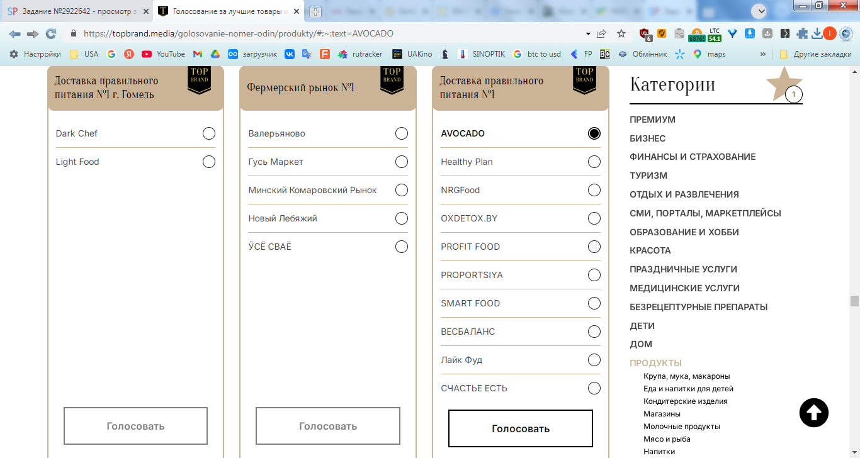Open the Молочные продукты subcategory

pos(682,427)
